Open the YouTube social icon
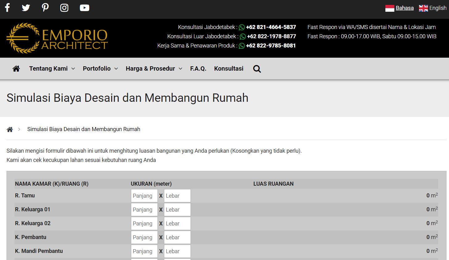The height and width of the screenshot is (260, 449). [85, 8]
